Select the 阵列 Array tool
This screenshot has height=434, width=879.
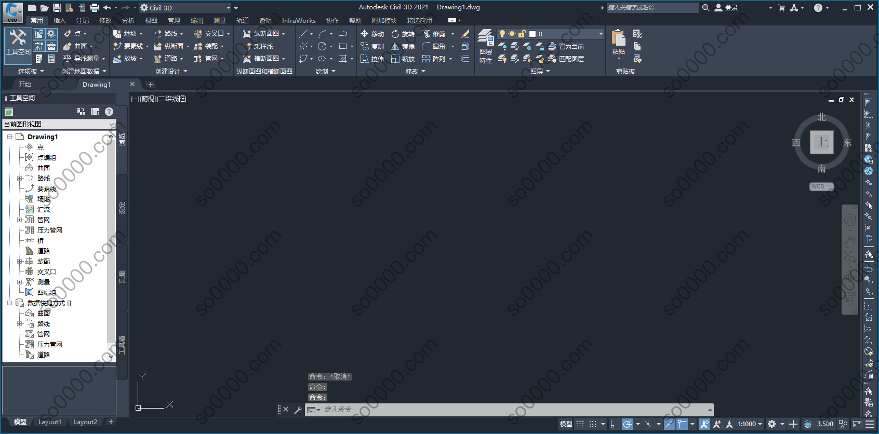click(x=434, y=59)
